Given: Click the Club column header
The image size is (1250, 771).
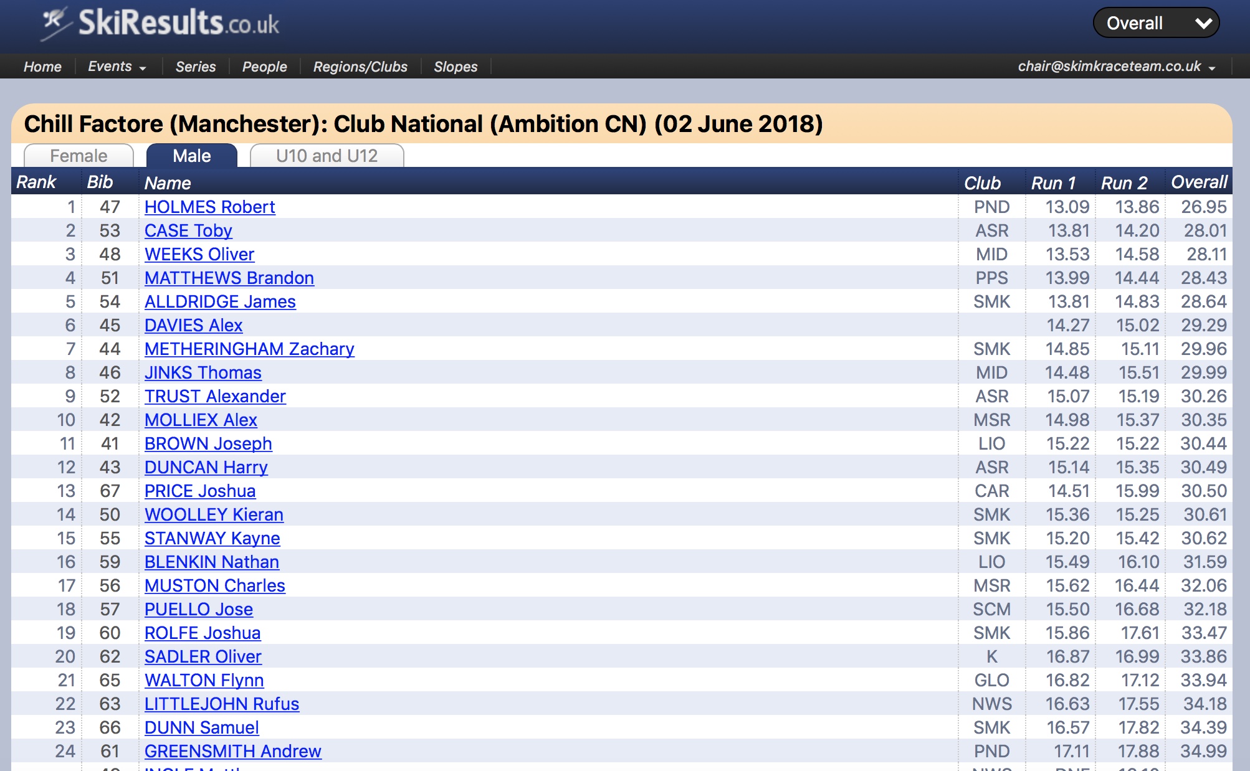Looking at the screenshot, I should point(982,183).
